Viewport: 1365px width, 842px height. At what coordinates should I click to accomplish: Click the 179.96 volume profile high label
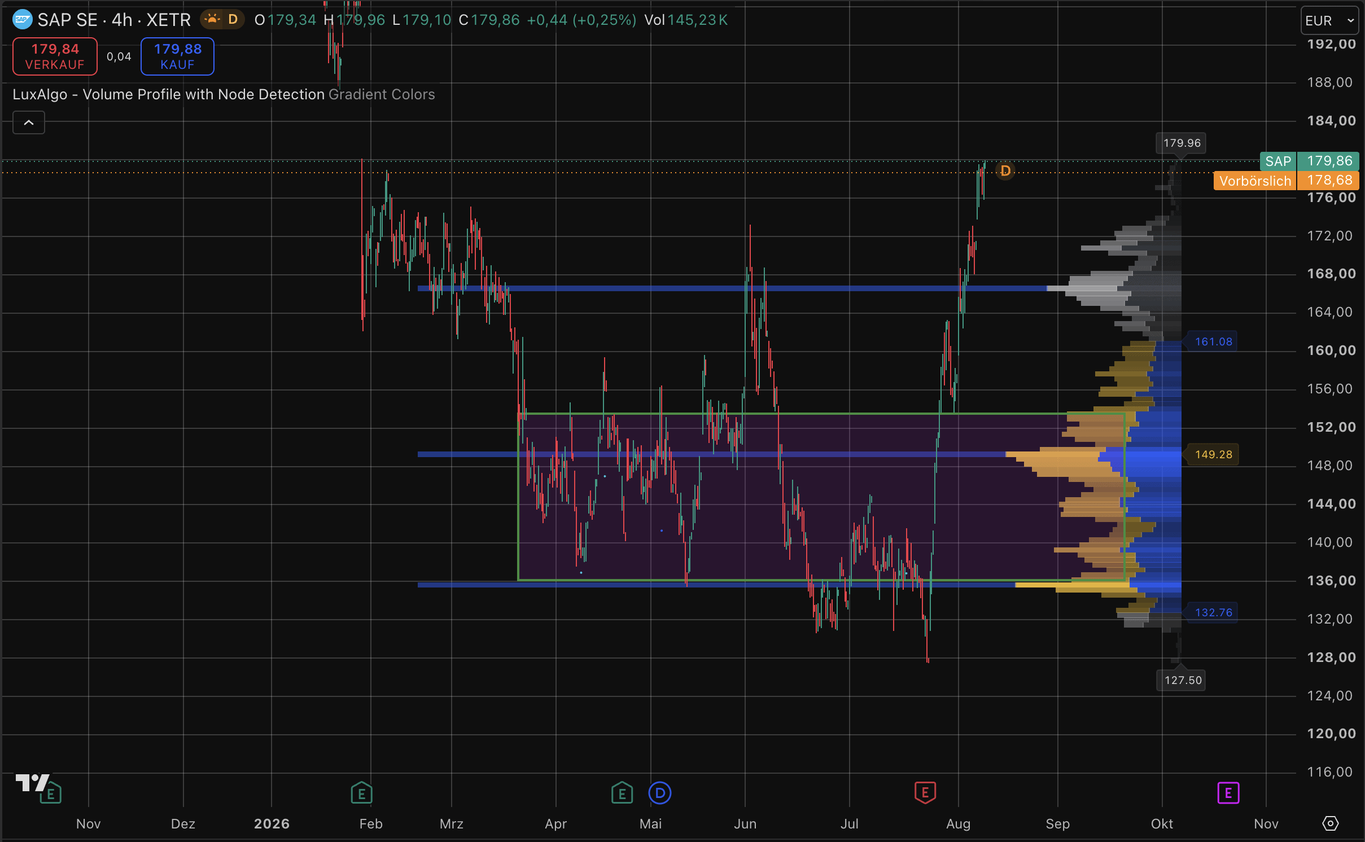1182,143
